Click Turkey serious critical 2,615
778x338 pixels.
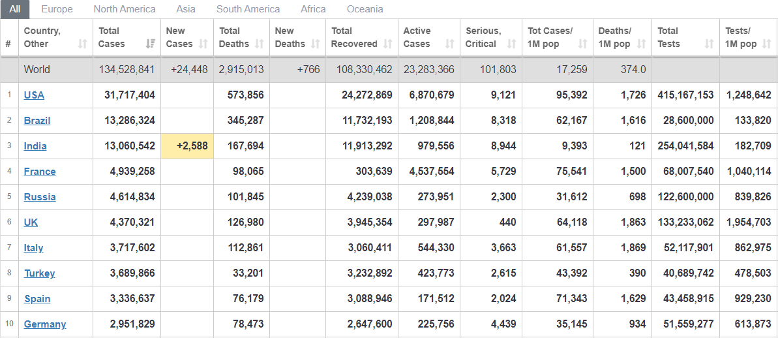pyautogui.click(x=503, y=273)
